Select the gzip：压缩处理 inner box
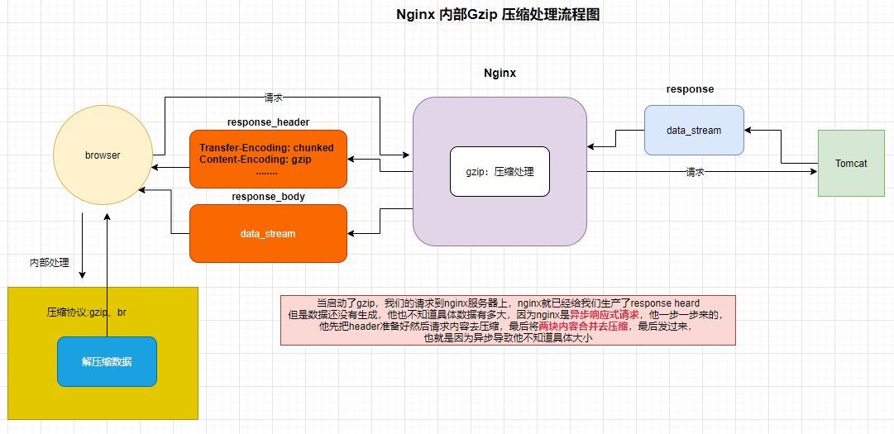 [500, 171]
